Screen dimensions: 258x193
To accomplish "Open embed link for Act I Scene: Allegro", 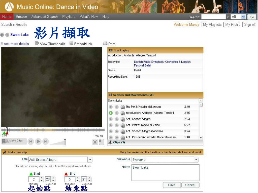I will point(123,119).
